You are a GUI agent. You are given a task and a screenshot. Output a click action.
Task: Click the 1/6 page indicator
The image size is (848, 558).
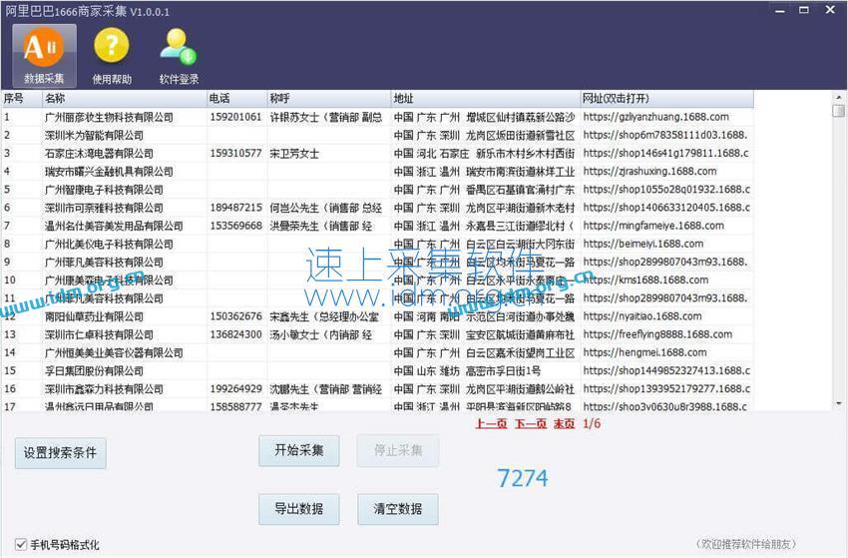pyautogui.click(x=592, y=424)
